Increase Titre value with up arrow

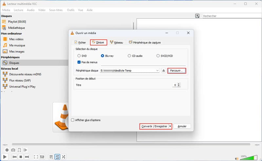coord(179,84)
